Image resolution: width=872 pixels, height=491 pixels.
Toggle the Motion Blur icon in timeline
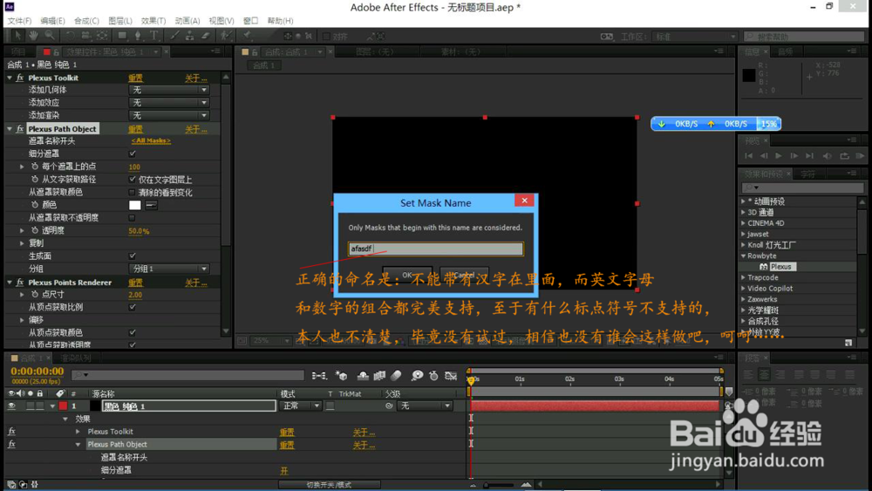396,376
